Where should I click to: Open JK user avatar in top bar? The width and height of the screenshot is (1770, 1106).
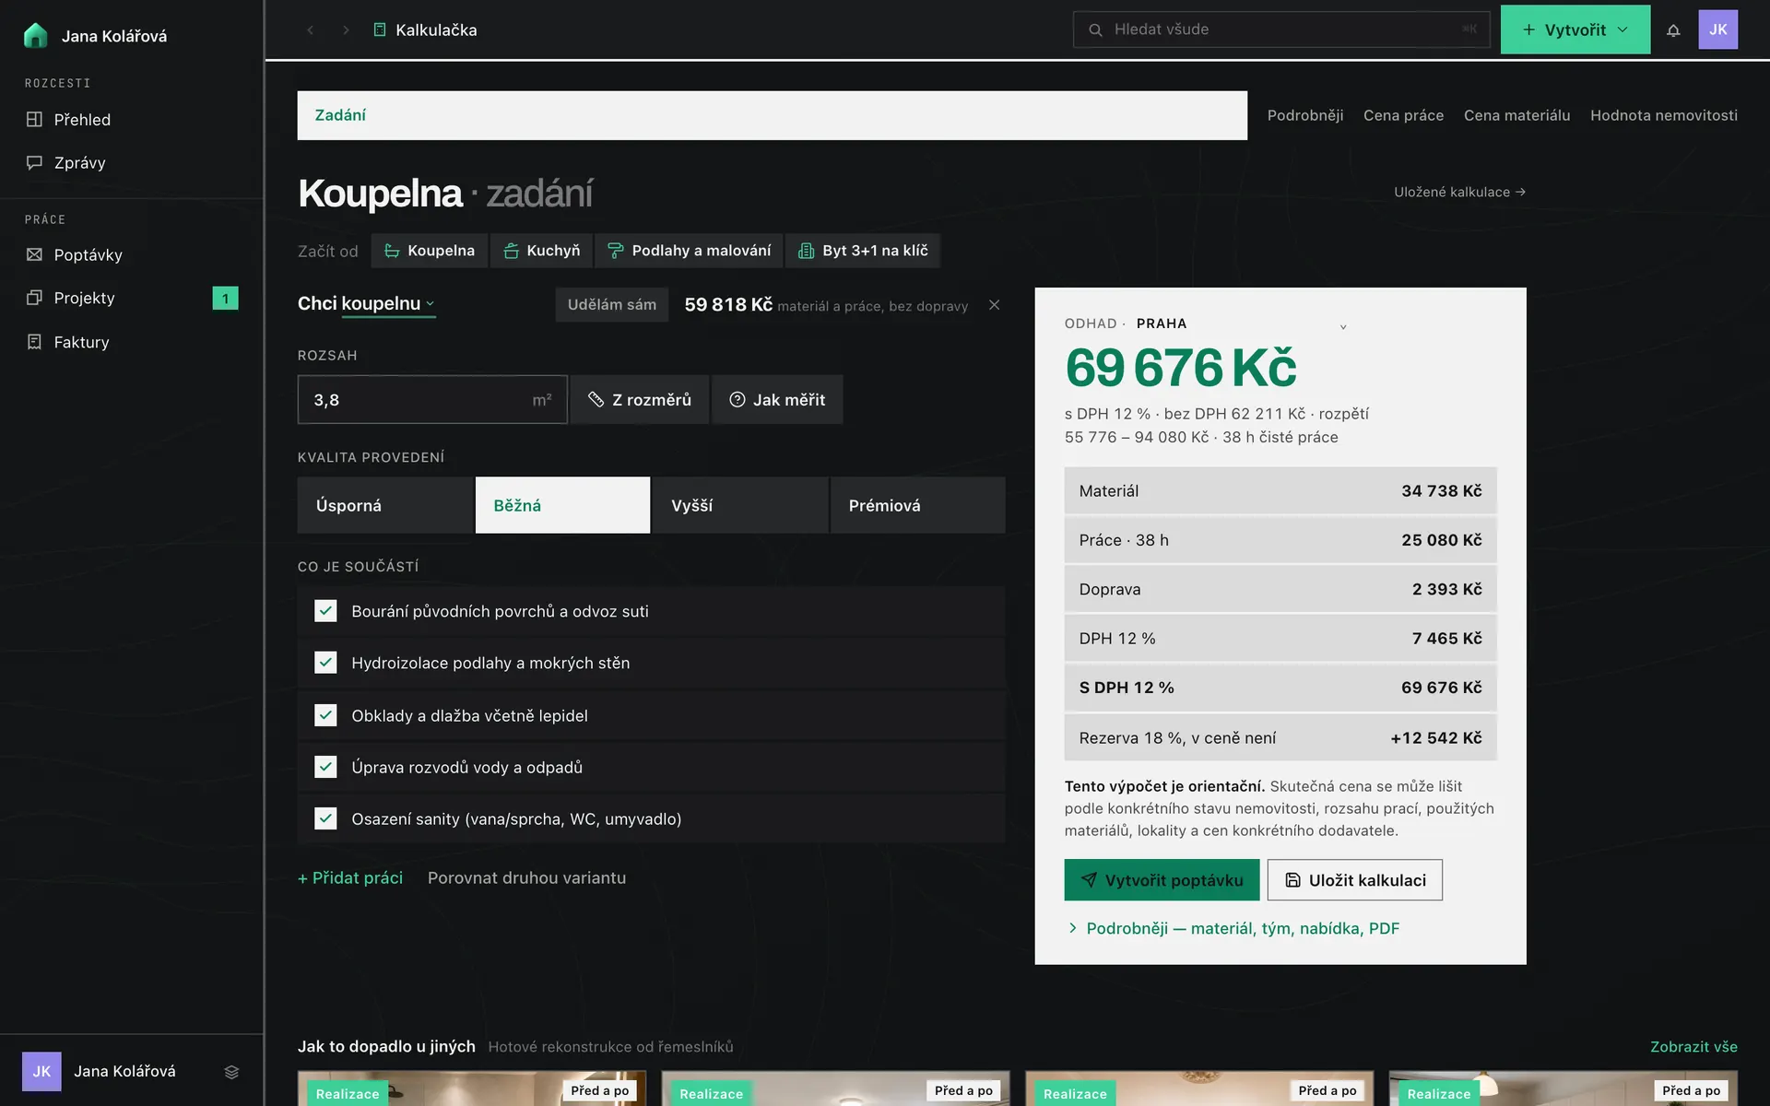pyautogui.click(x=1718, y=29)
